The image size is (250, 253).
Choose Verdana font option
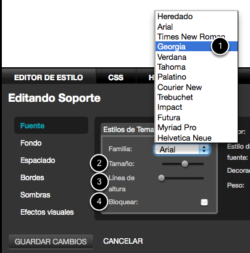(x=196, y=57)
